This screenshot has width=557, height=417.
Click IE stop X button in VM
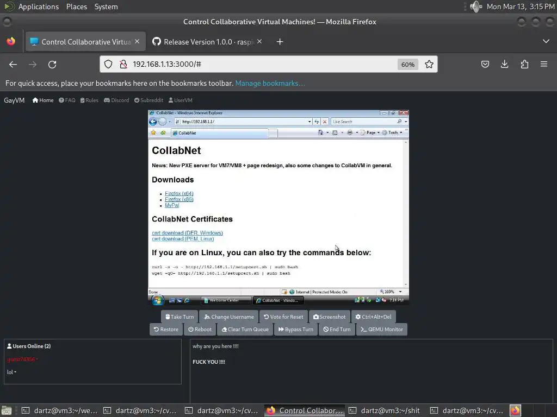(x=325, y=122)
